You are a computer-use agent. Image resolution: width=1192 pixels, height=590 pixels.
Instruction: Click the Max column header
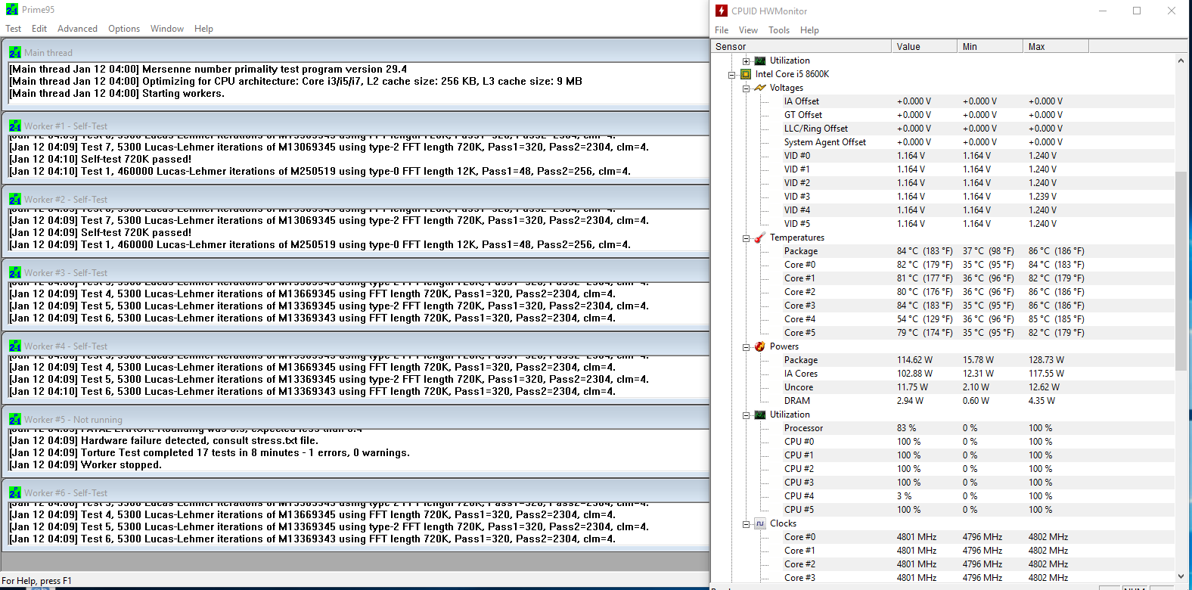coord(1056,46)
